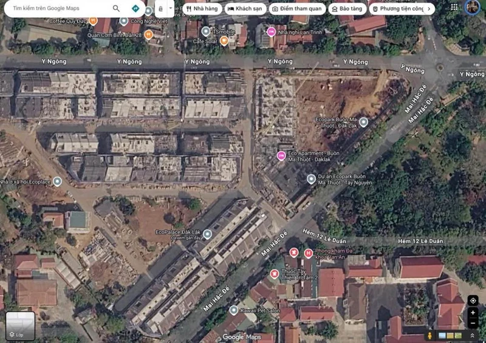Switch map type via the Lớp layers thumbnail
486x343 pixels.
[x=20, y=326]
